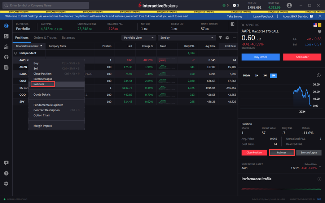Choose Exercise/Lapse in context menu
325x203 pixels.
coord(56,79)
